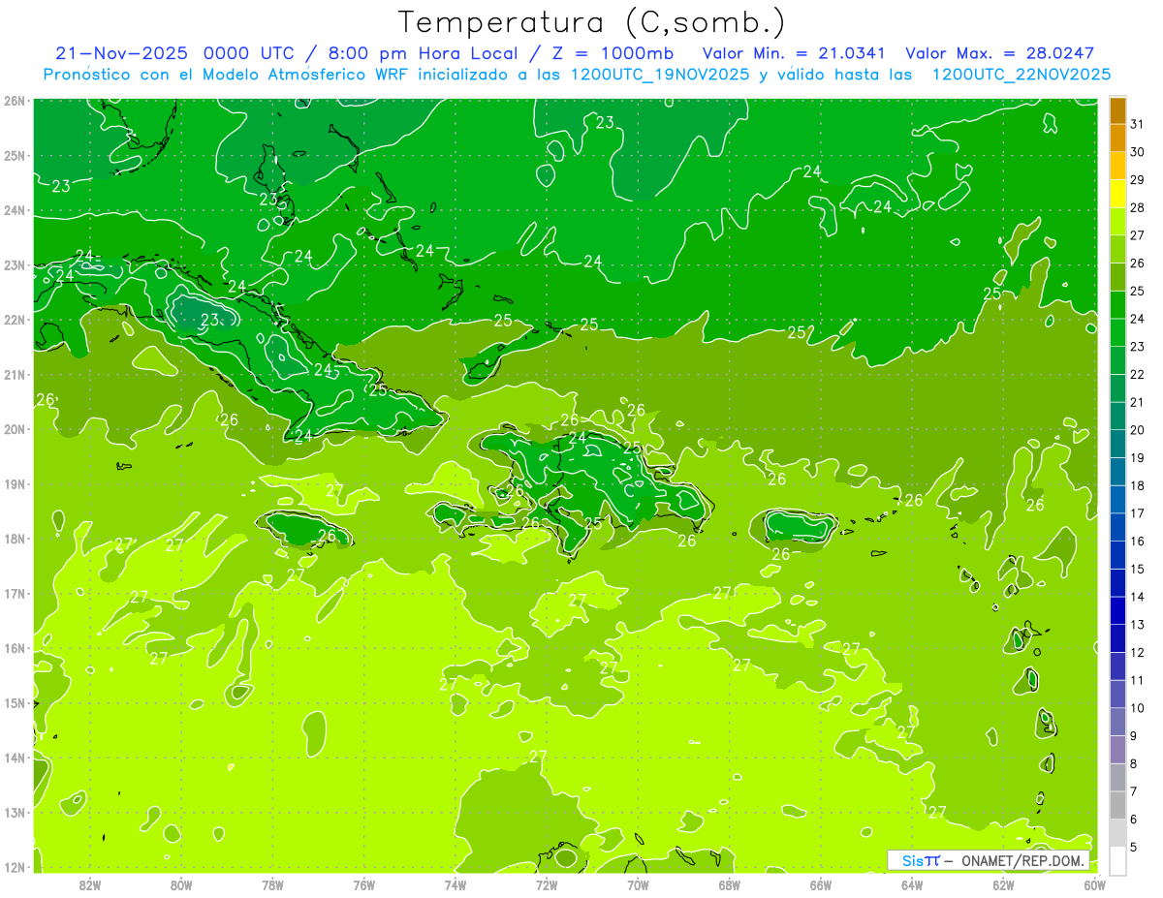
Task: Pick the orange colorbar swatch between 30 and 31
Action: (1117, 138)
